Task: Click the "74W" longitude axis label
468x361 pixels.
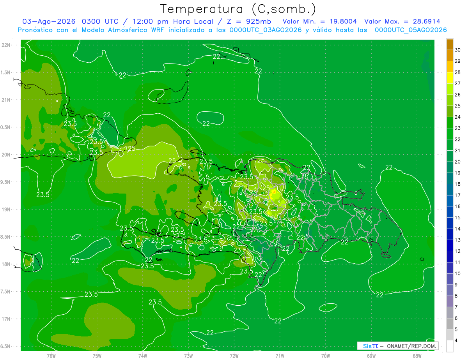Action: point(143,356)
